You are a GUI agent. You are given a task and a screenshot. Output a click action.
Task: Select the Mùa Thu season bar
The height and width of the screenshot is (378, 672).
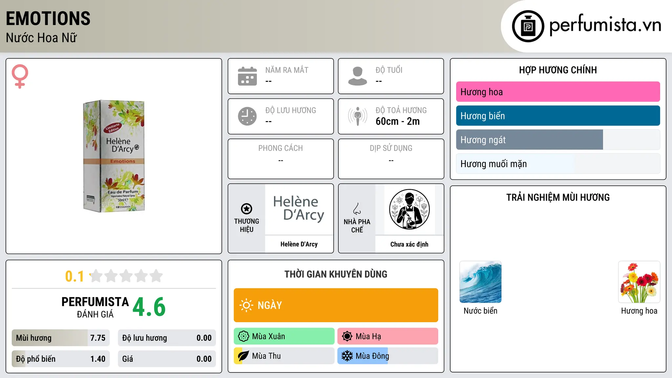(284, 356)
